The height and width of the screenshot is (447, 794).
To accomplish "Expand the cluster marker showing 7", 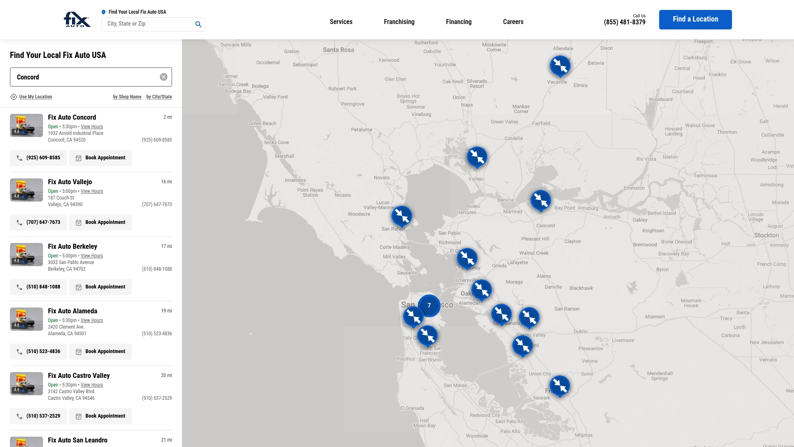I will [x=429, y=306].
